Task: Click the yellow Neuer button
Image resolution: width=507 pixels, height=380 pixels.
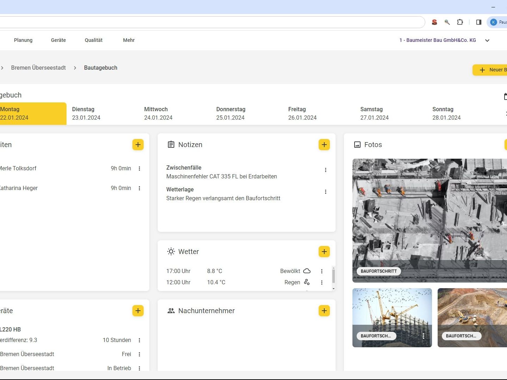Action: pos(490,70)
